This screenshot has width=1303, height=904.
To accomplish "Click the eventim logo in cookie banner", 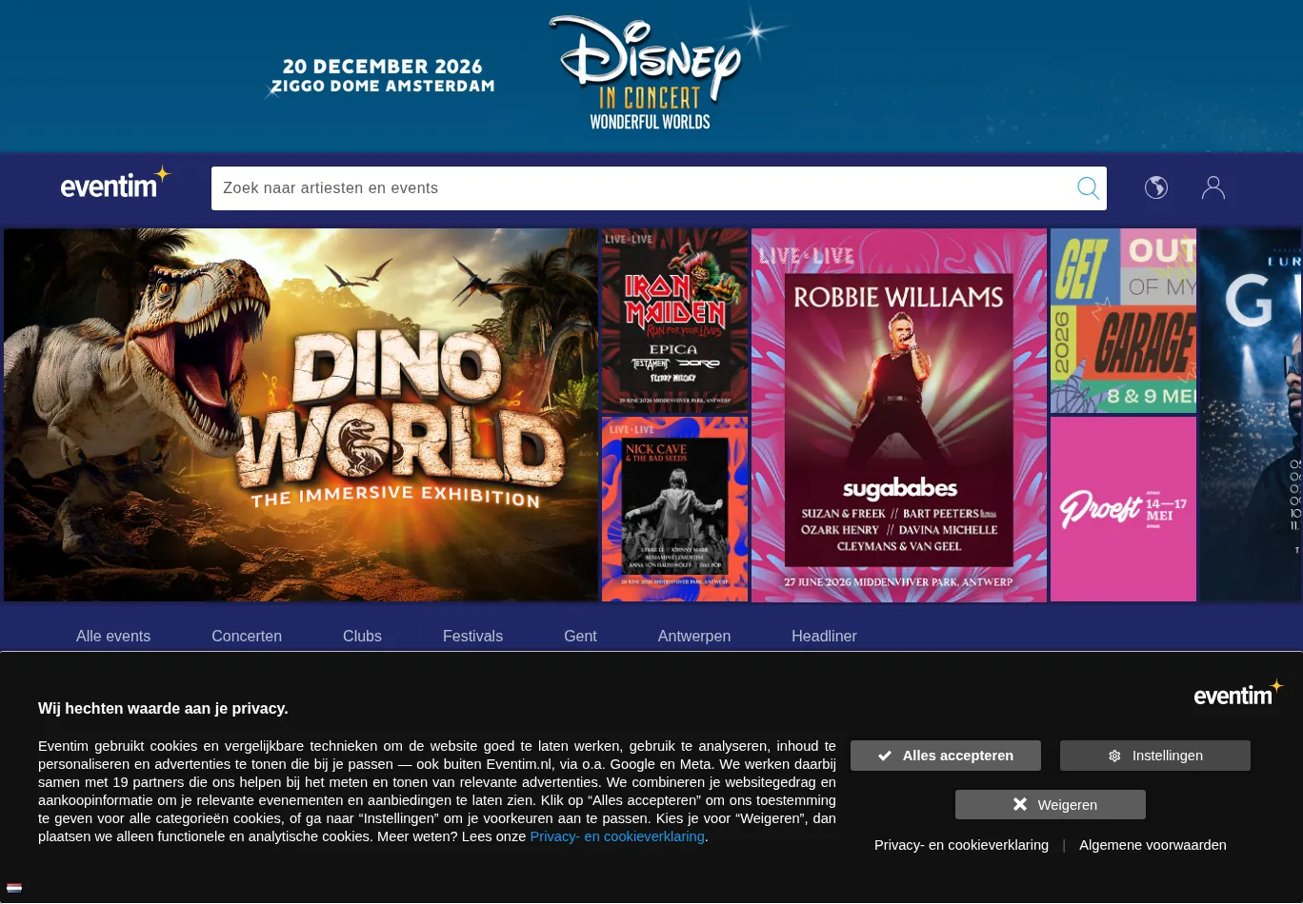I will (x=1237, y=694).
